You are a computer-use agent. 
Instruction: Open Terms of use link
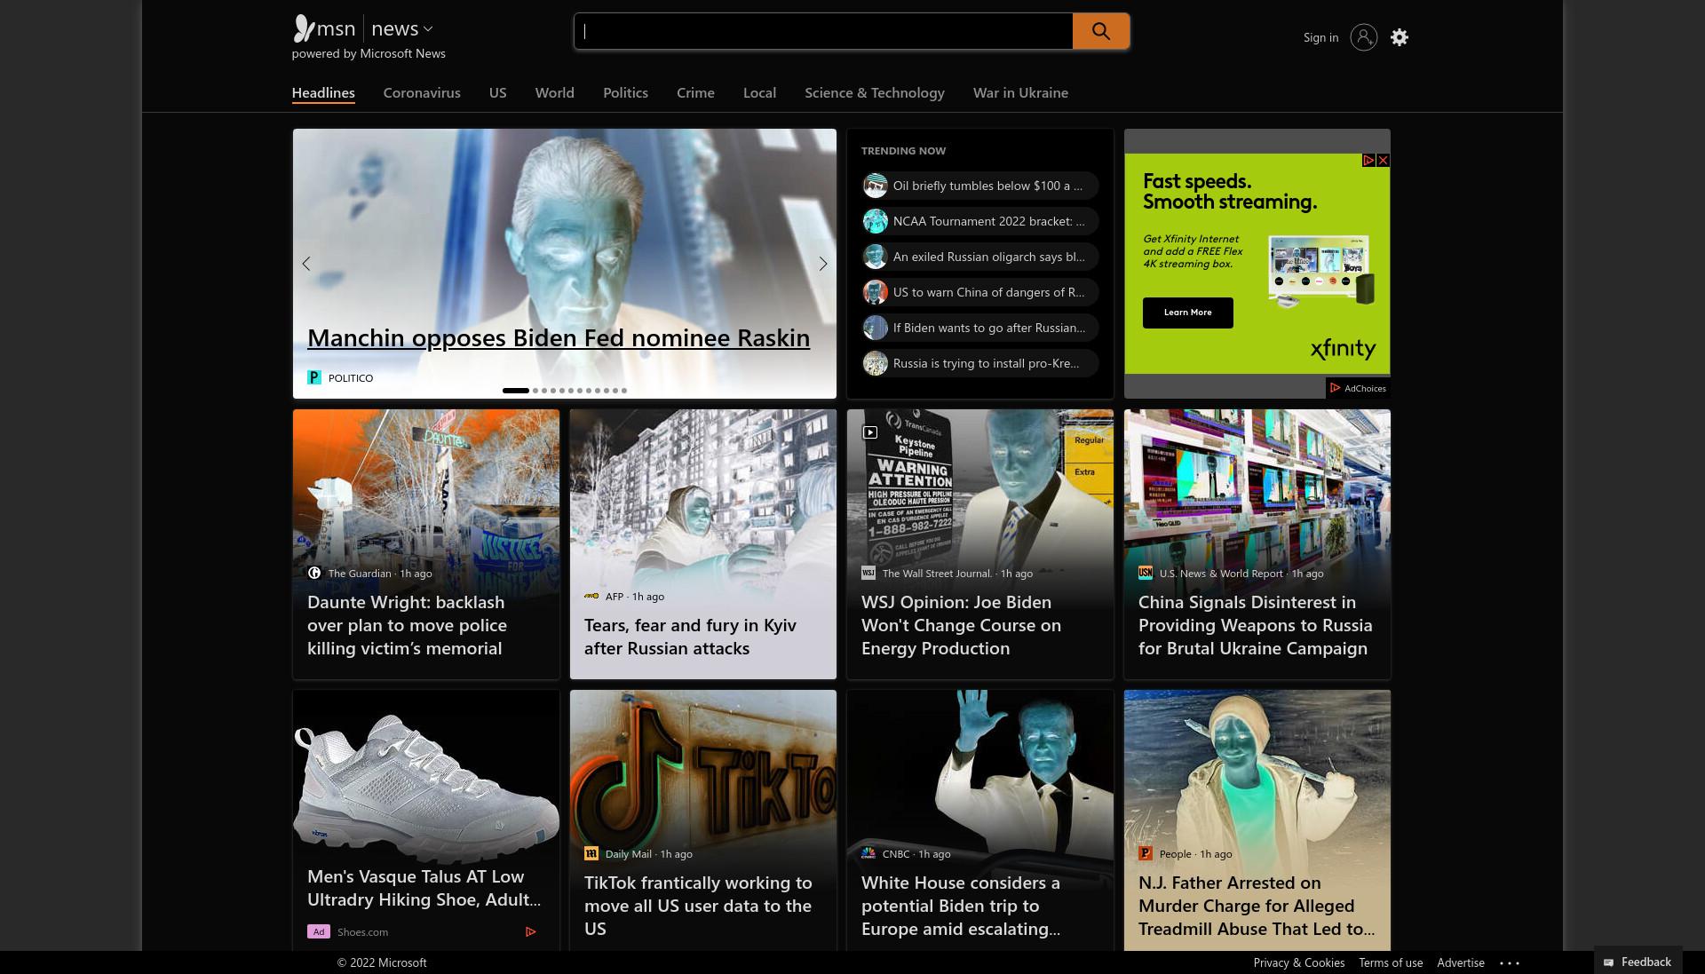[x=1391, y=962]
